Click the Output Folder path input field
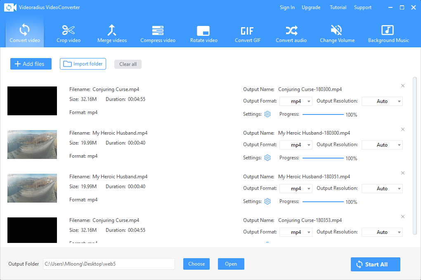This screenshot has width=421, height=280. 109,264
